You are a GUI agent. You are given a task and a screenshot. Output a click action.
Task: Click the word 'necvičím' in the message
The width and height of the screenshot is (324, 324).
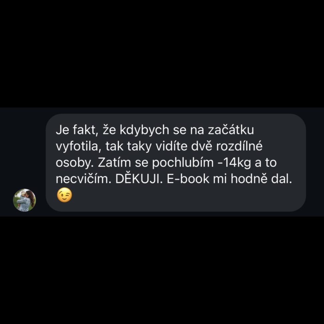click(x=82, y=179)
